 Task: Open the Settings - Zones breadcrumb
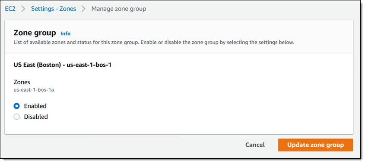(54, 9)
